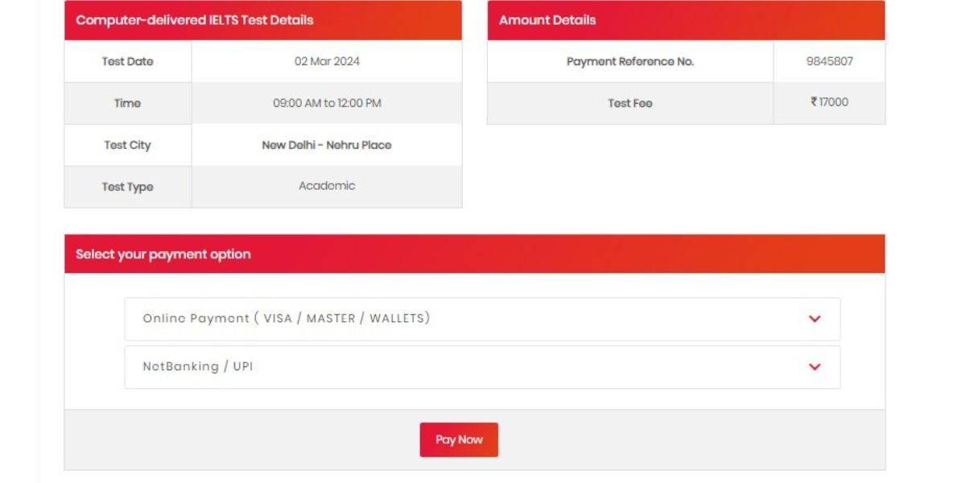Expand the Online Payment options chevron
The height and width of the screenshot is (483, 966).
(815, 318)
